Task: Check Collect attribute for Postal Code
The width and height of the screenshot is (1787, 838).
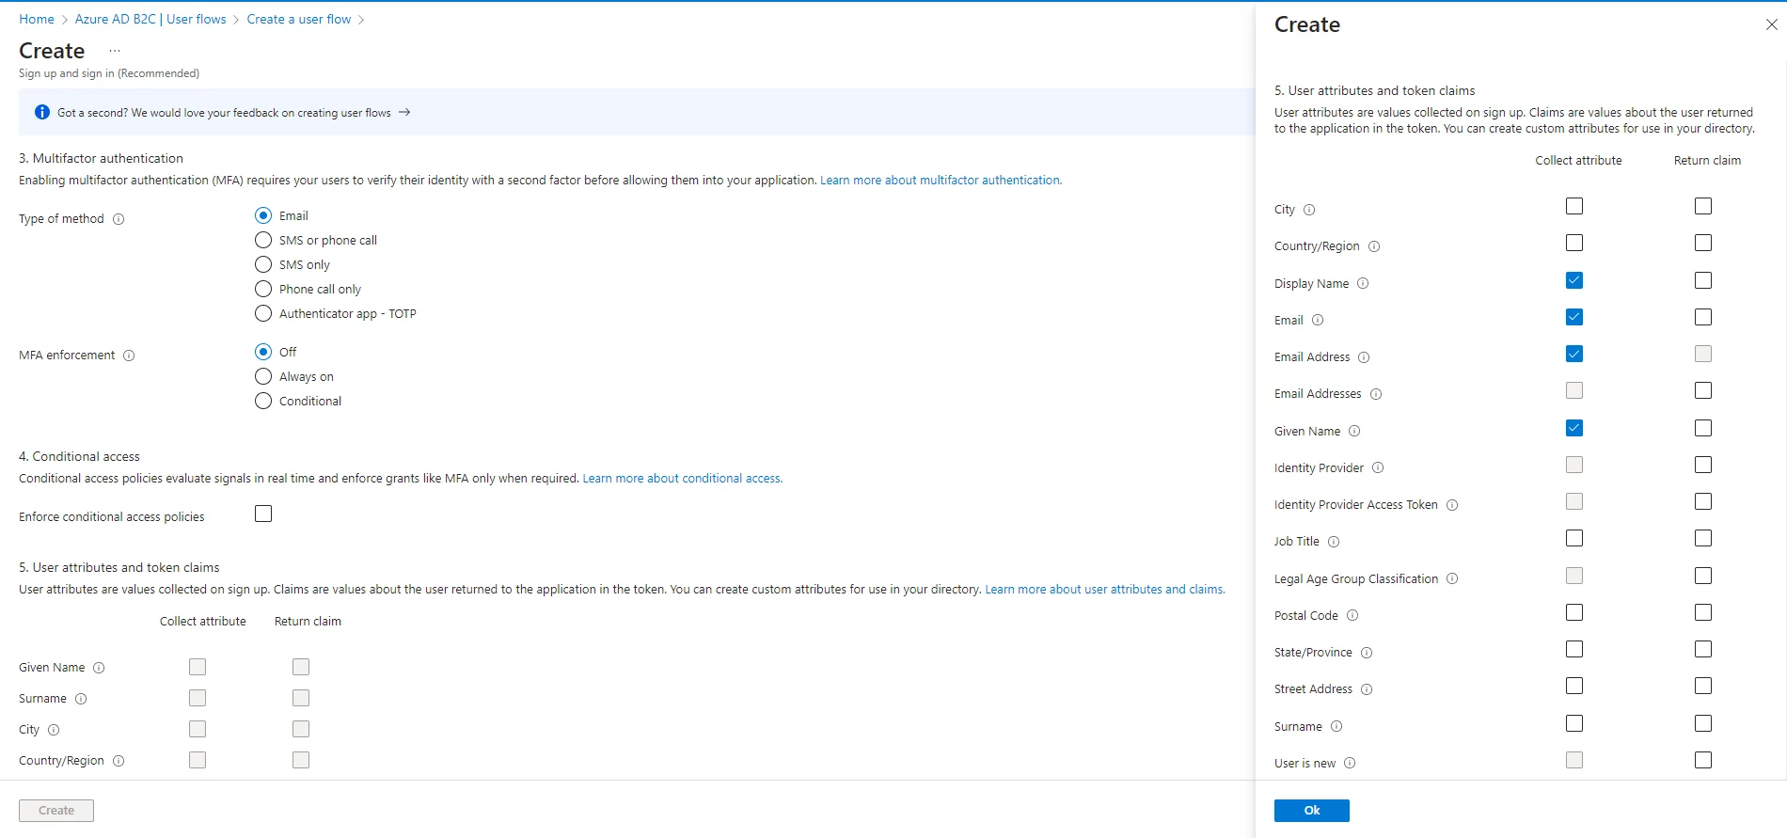Action: click(x=1574, y=612)
